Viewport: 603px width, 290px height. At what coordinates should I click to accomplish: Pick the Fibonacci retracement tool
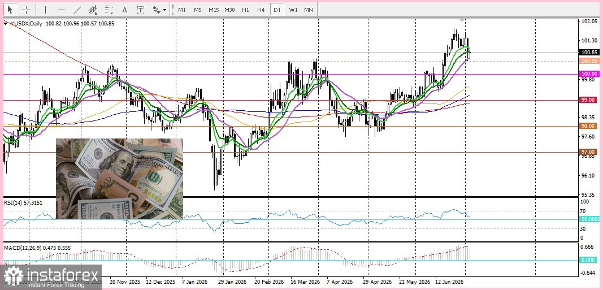[109, 10]
